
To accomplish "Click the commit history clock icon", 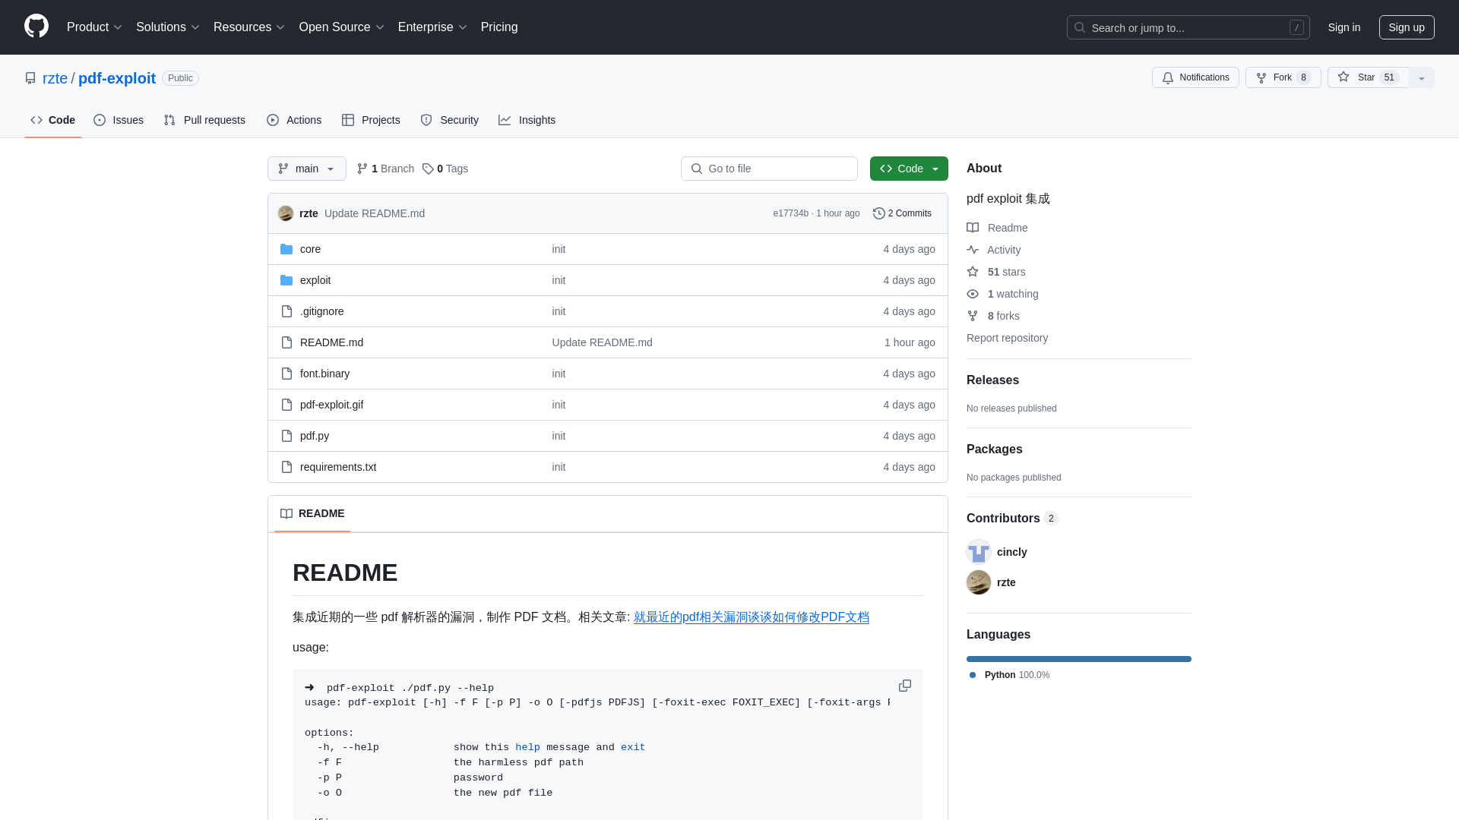I will click(x=879, y=213).
